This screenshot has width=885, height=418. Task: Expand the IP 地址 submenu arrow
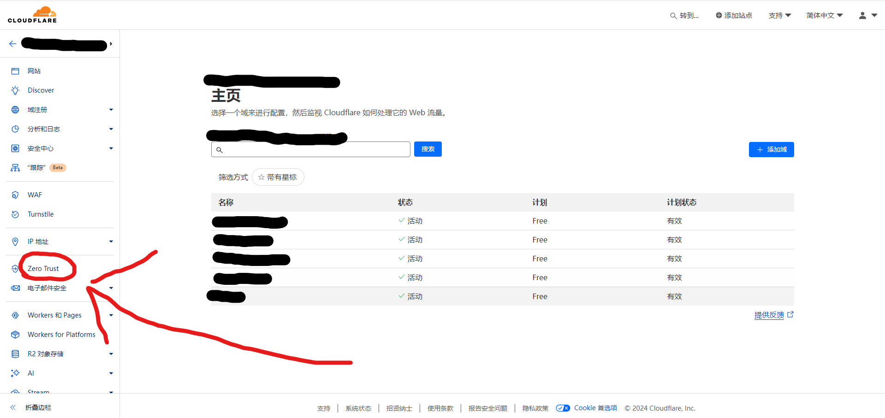[x=111, y=241]
